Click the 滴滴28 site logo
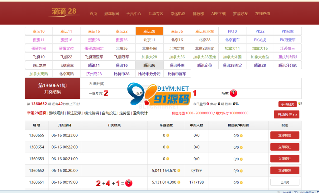This screenshot has height=193, width=319. pos(64,12)
